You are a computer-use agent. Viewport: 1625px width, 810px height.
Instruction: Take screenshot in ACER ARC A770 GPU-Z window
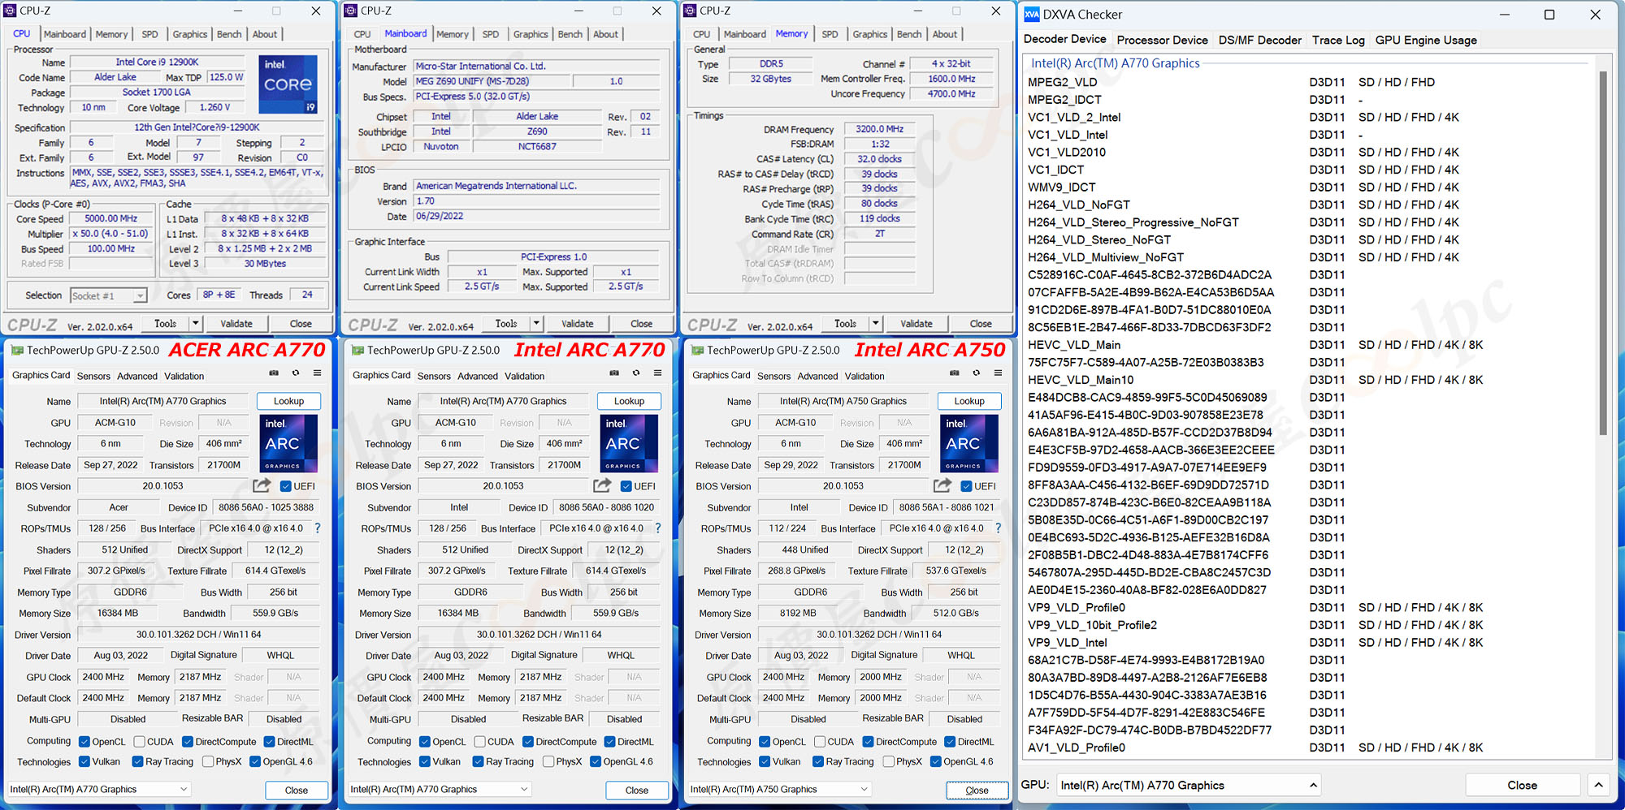(x=274, y=373)
